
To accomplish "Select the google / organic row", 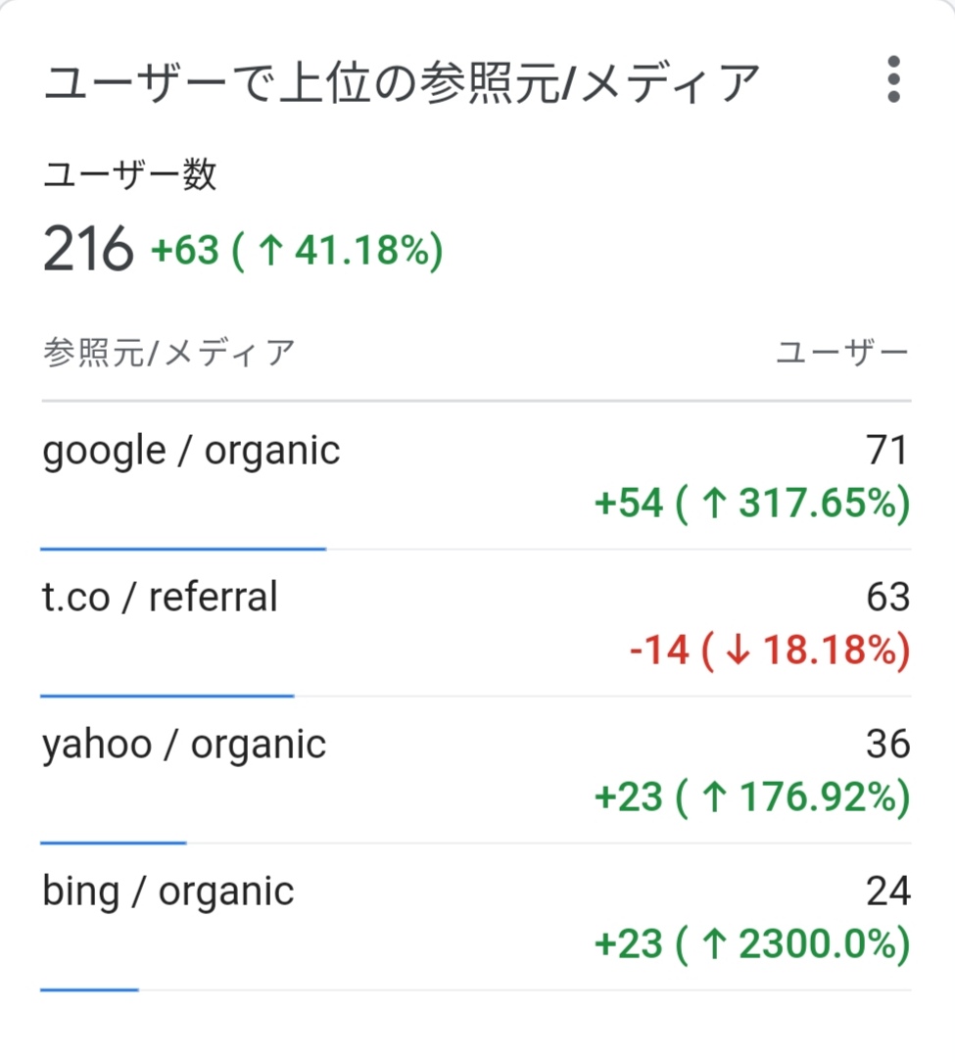I will tap(476, 476).
